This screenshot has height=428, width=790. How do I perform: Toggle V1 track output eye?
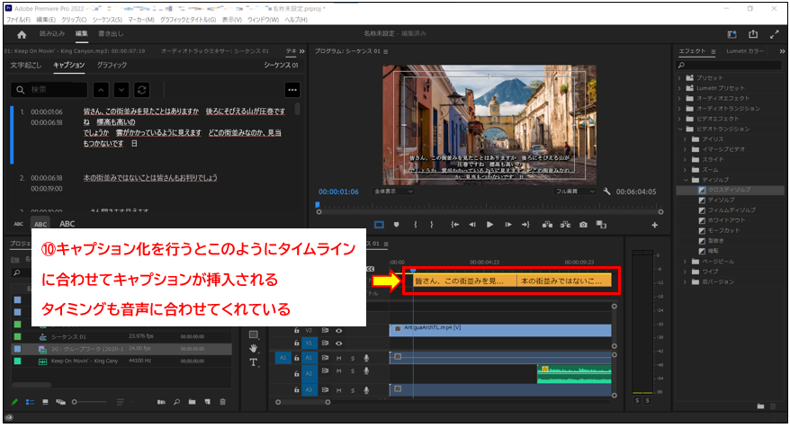coord(339,343)
